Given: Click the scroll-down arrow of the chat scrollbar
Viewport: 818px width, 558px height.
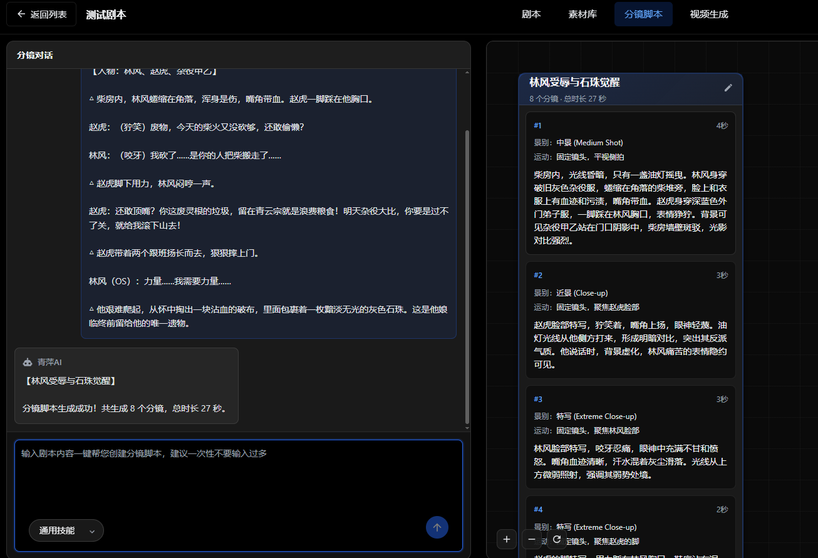Looking at the screenshot, I should (x=467, y=427).
